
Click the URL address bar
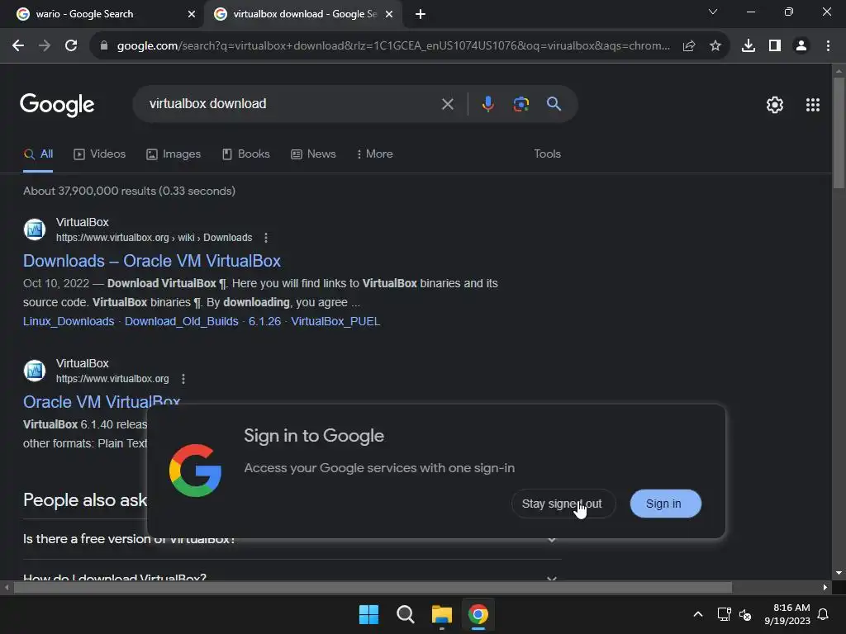[392, 46]
